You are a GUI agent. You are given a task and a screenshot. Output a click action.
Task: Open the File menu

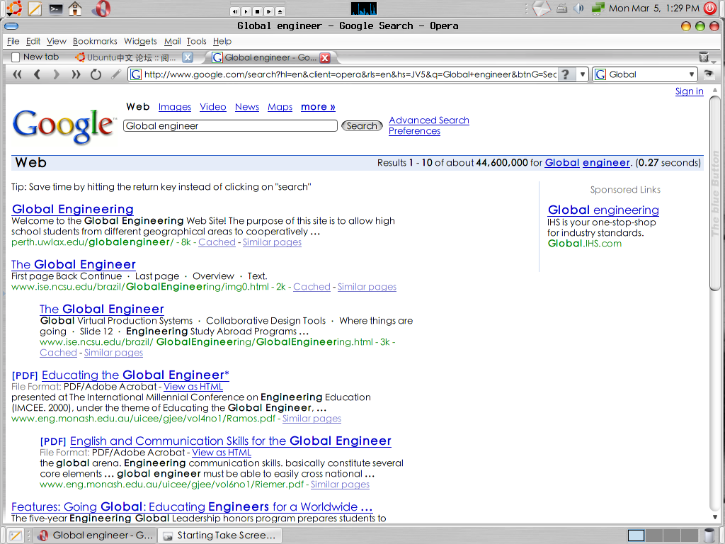(x=13, y=41)
